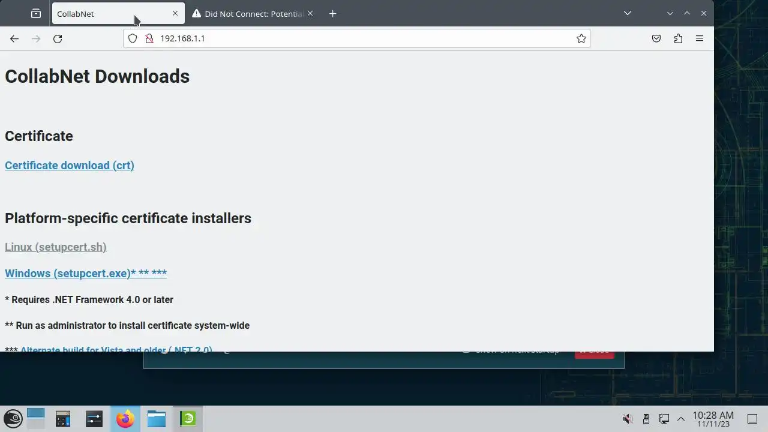The image size is (768, 432).
Task: Open the Linux (setupcert.sh) link
Action: click(56, 247)
